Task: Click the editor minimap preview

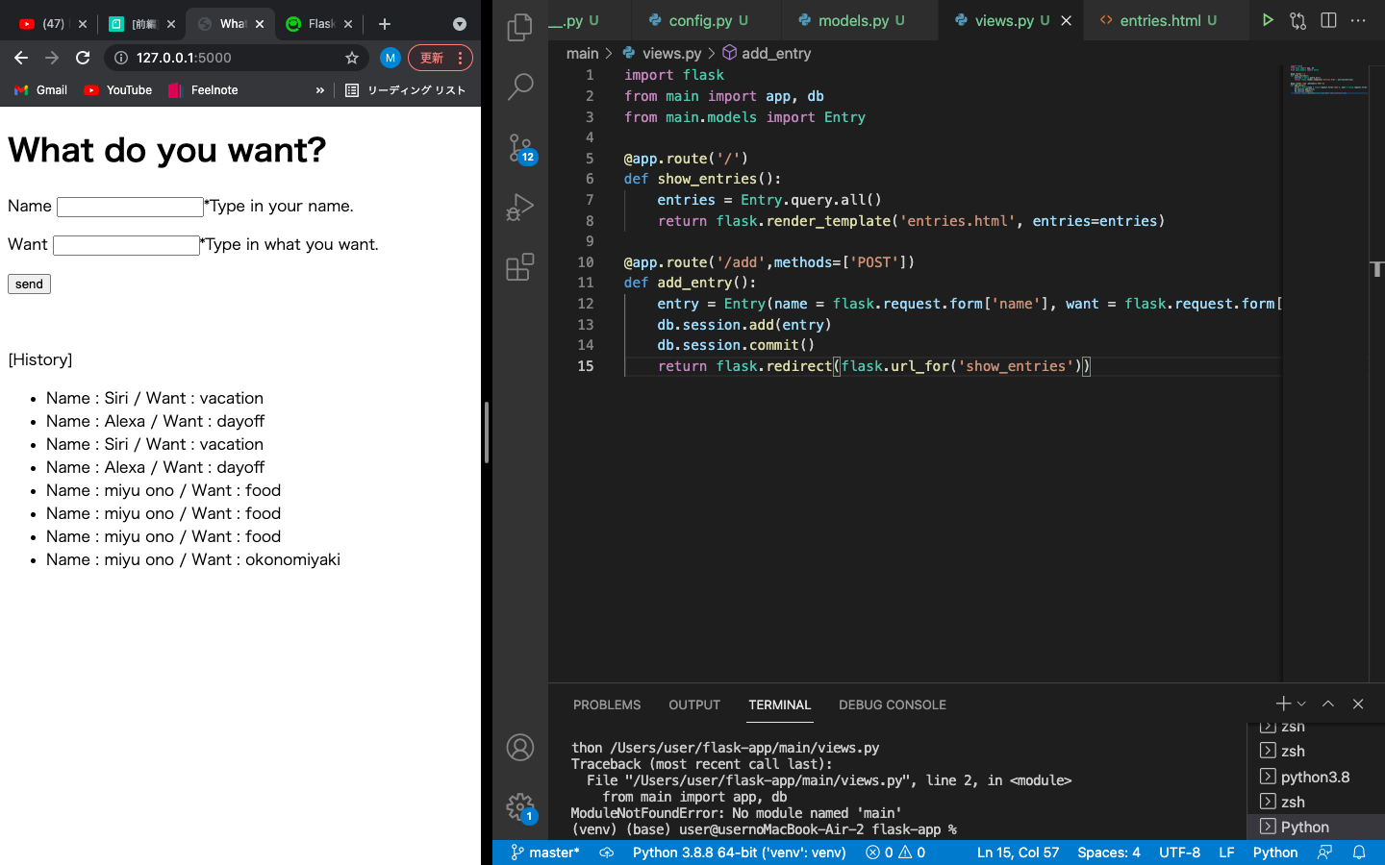Action: [1327, 81]
